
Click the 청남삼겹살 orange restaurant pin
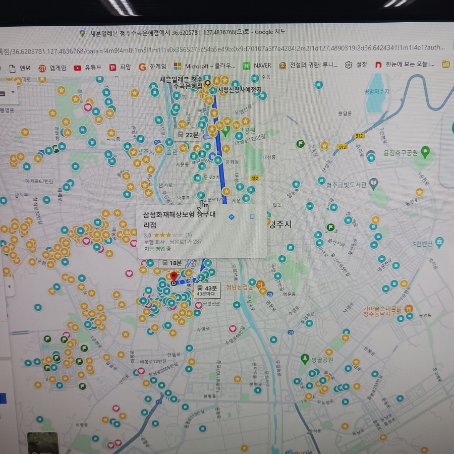(x=260, y=284)
